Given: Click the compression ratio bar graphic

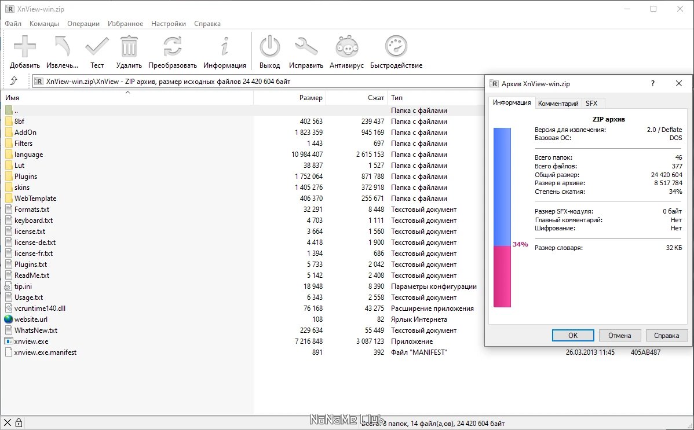Looking at the screenshot, I should click(502, 218).
